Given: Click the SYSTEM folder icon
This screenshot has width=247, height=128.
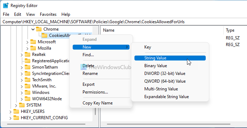Looking at the screenshot, I should 22,105.
